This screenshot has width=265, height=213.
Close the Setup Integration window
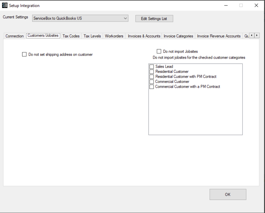point(256,5)
